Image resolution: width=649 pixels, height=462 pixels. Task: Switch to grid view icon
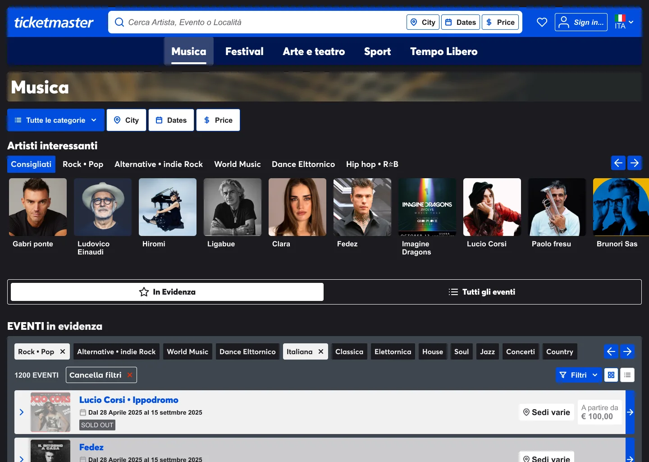(x=611, y=375)
